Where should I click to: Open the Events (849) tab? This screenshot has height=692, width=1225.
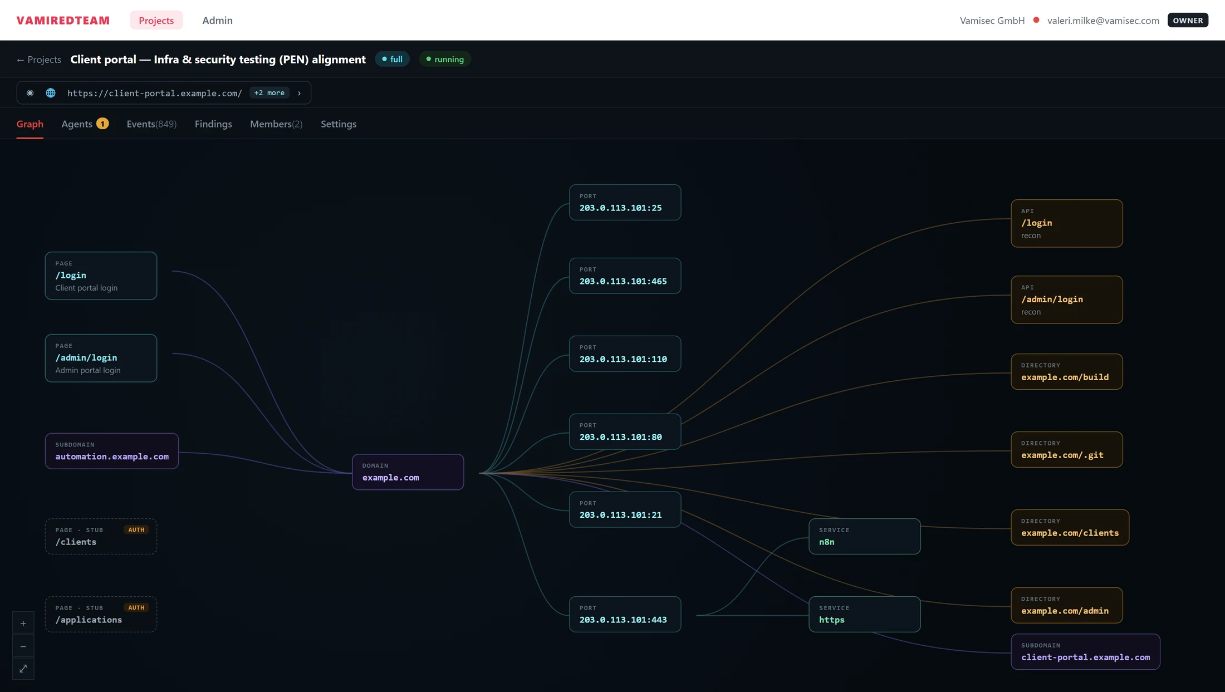[x=151, y=124]
